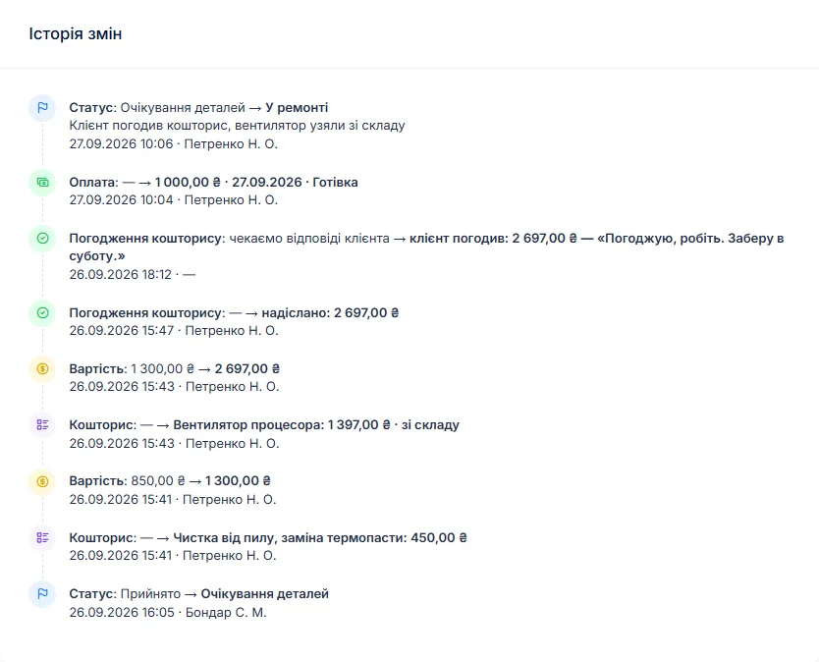Click the 'надіслано: 2 697,00 ₴' entry text
Screen dimensions: 819x662
pyautogui.click(x=330, y=313)
